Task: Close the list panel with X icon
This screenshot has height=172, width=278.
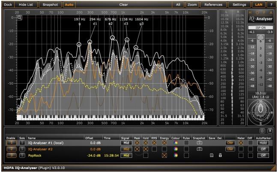Action: (x=270, y=130)
